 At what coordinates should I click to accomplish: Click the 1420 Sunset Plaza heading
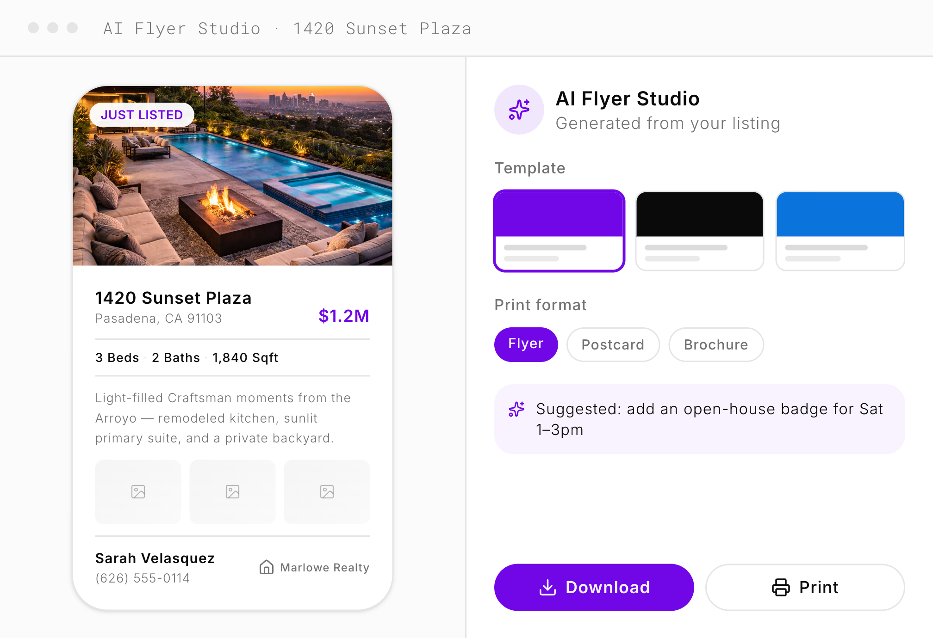tap(174, 298)
